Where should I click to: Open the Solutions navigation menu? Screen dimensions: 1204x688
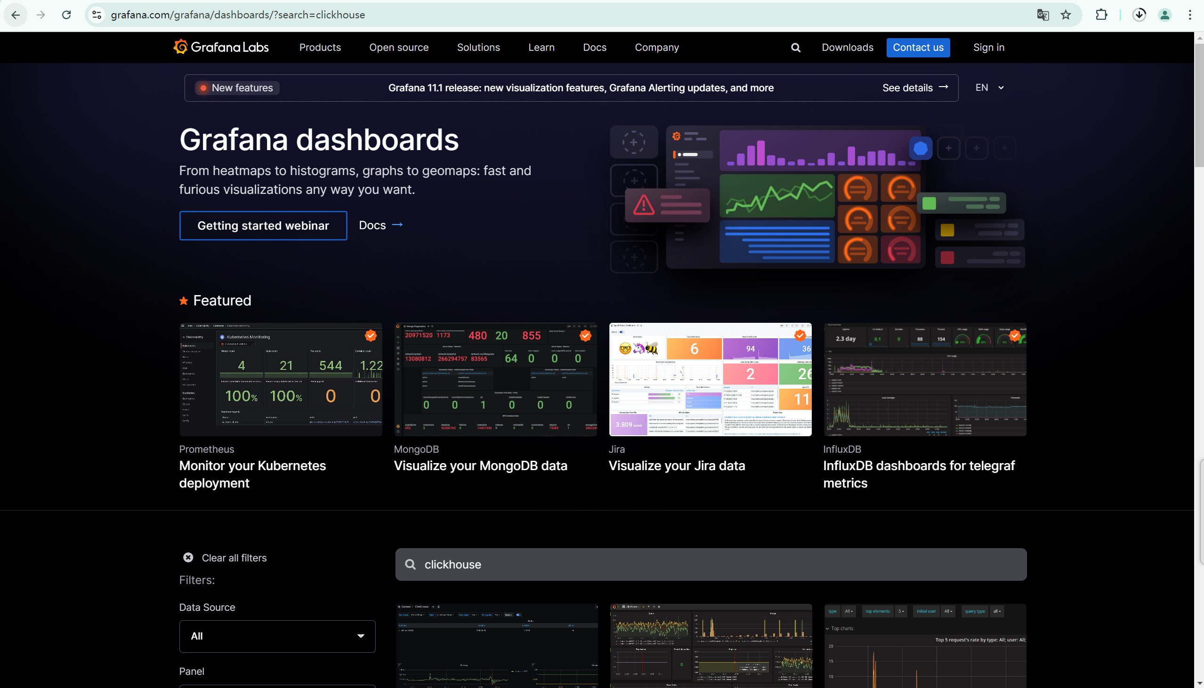[x=478, y=48]
